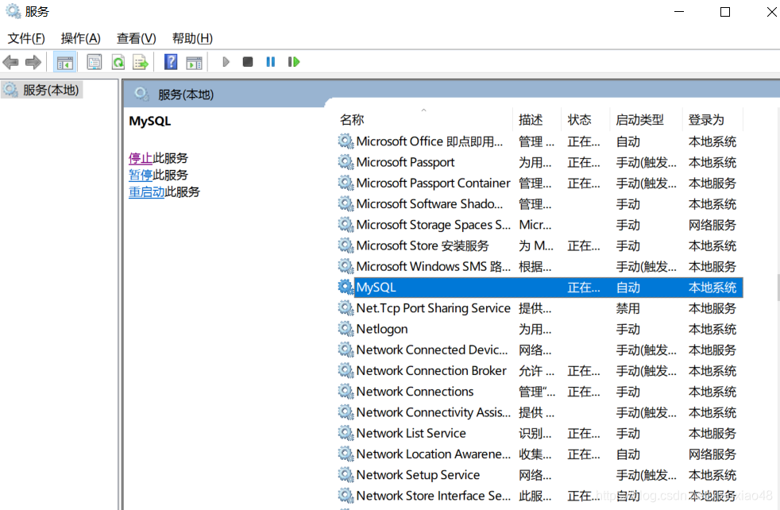Click the 重启动 link to restart service
This screenshot has height=510, width=780.
(146, 192)
